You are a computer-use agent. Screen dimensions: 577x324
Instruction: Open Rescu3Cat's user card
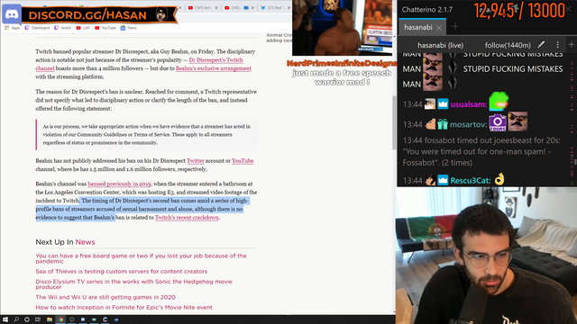(x=471, y=180)
